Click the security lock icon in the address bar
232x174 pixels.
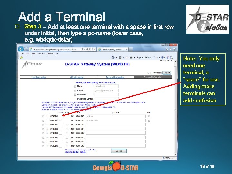coord(87,49)
